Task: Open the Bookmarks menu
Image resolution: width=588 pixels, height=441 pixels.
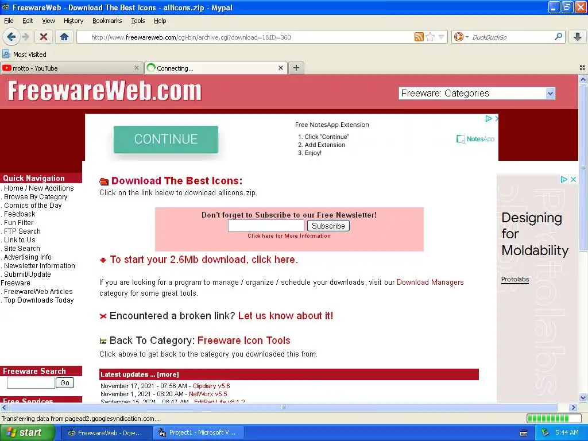Action: point(107,21)
